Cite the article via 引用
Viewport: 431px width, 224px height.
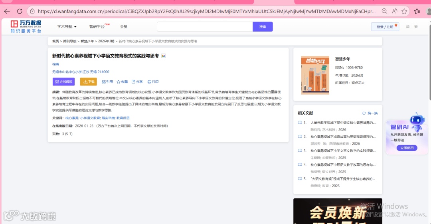(107, 82)
